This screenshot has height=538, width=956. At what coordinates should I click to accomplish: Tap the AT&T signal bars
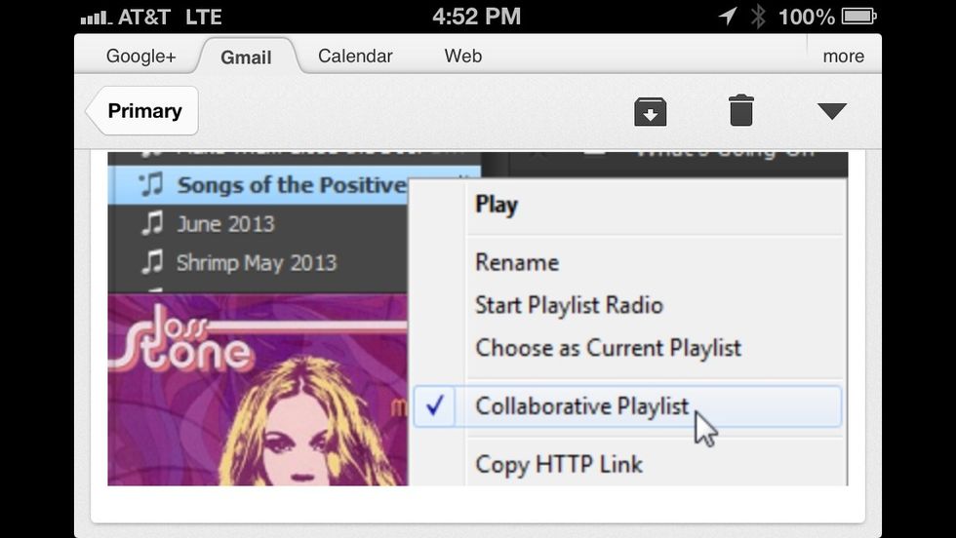pyautogui.click(x=96, y=19)
